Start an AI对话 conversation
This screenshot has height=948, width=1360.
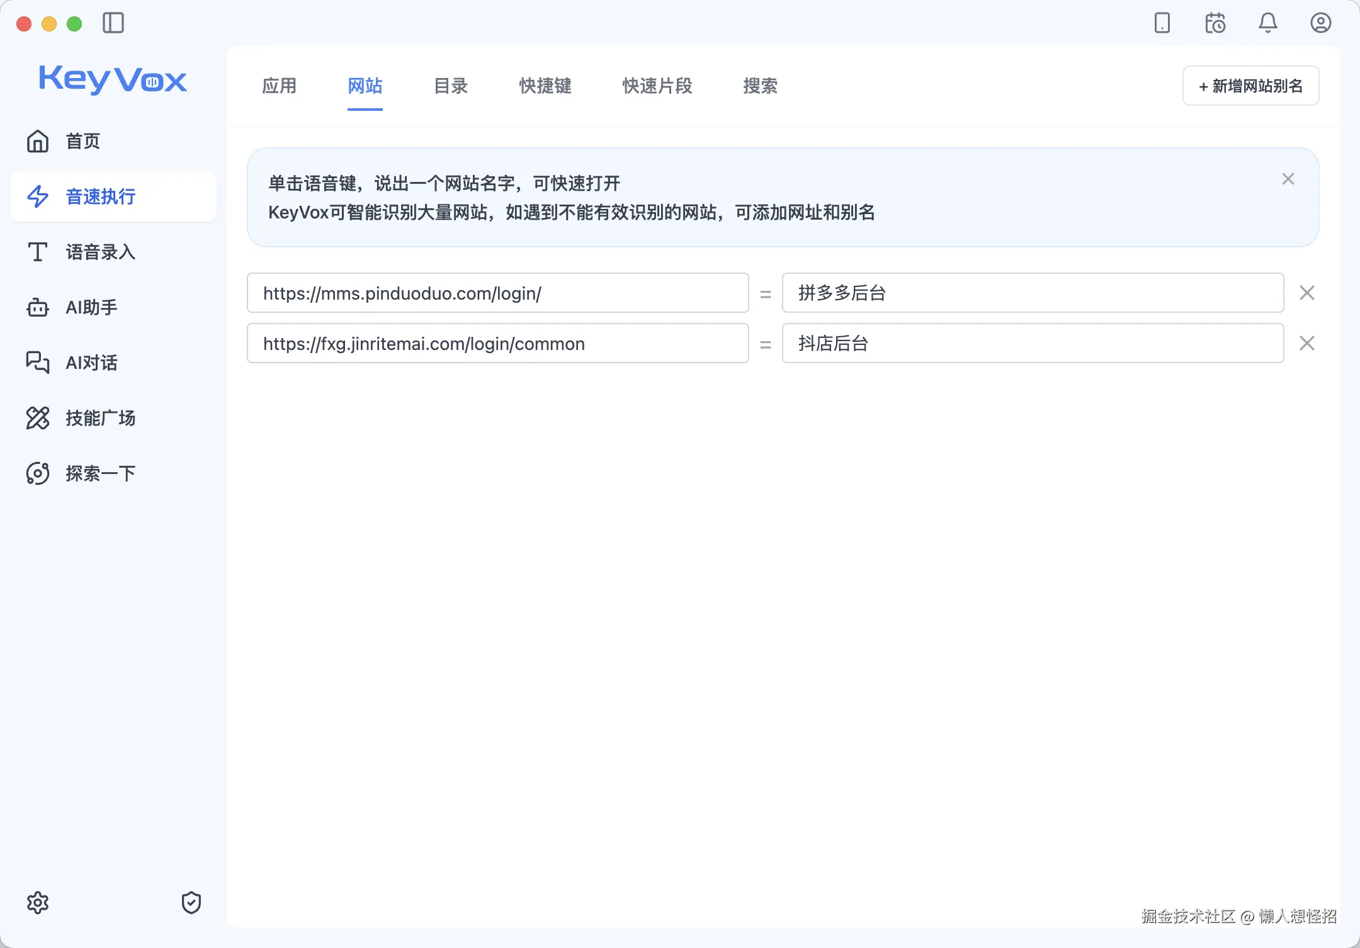click(x=91, y=363)
